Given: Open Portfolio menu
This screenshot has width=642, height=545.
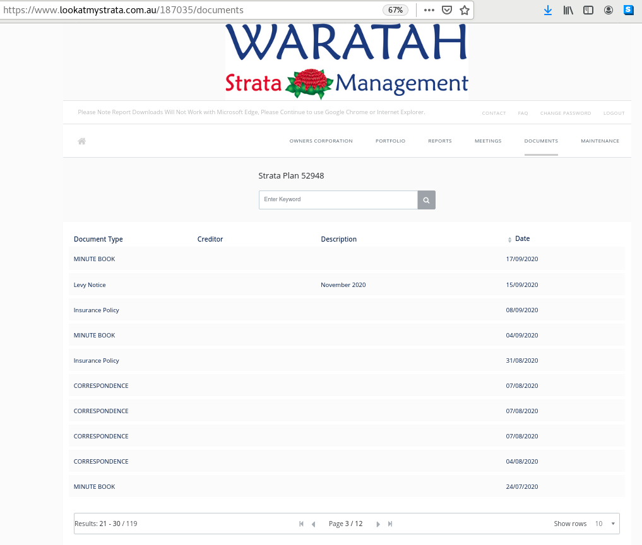Looking at the screenshot, I should pos(390,141).
